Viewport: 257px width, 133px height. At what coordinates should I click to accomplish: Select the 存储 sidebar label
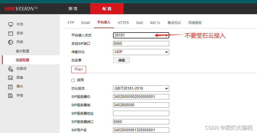(20, 95)
